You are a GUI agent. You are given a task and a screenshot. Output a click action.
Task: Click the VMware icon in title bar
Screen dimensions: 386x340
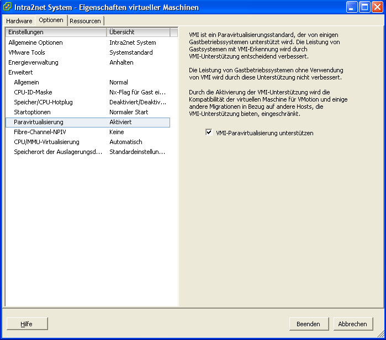pos(7,7)
